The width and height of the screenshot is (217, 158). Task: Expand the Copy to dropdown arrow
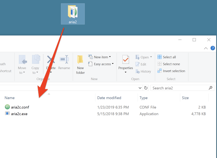[x=37, y=72]
